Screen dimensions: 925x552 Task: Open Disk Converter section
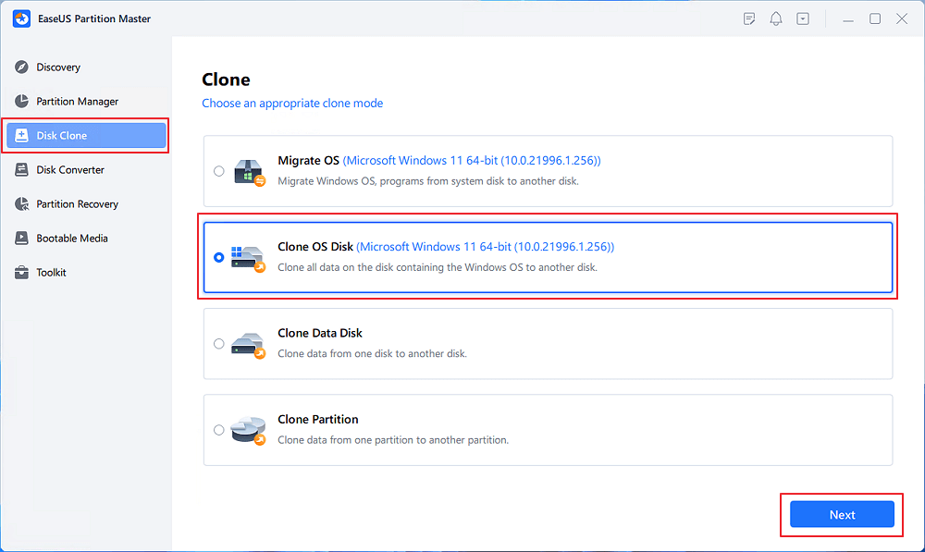pyautogui.click(x=86, y=170)
